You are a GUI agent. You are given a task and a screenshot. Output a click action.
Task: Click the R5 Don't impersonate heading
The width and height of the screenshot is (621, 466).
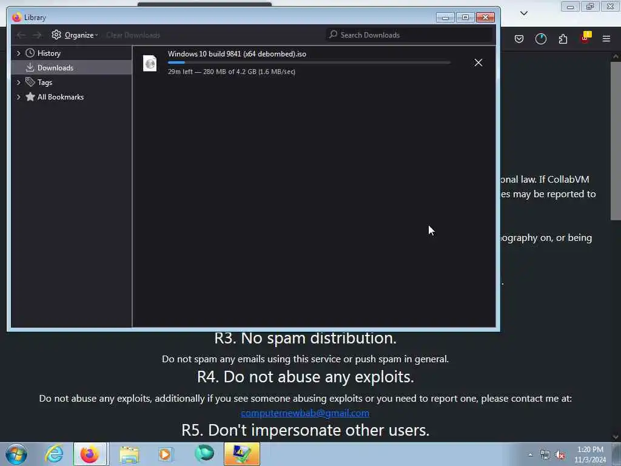click(x=306, y=430)
